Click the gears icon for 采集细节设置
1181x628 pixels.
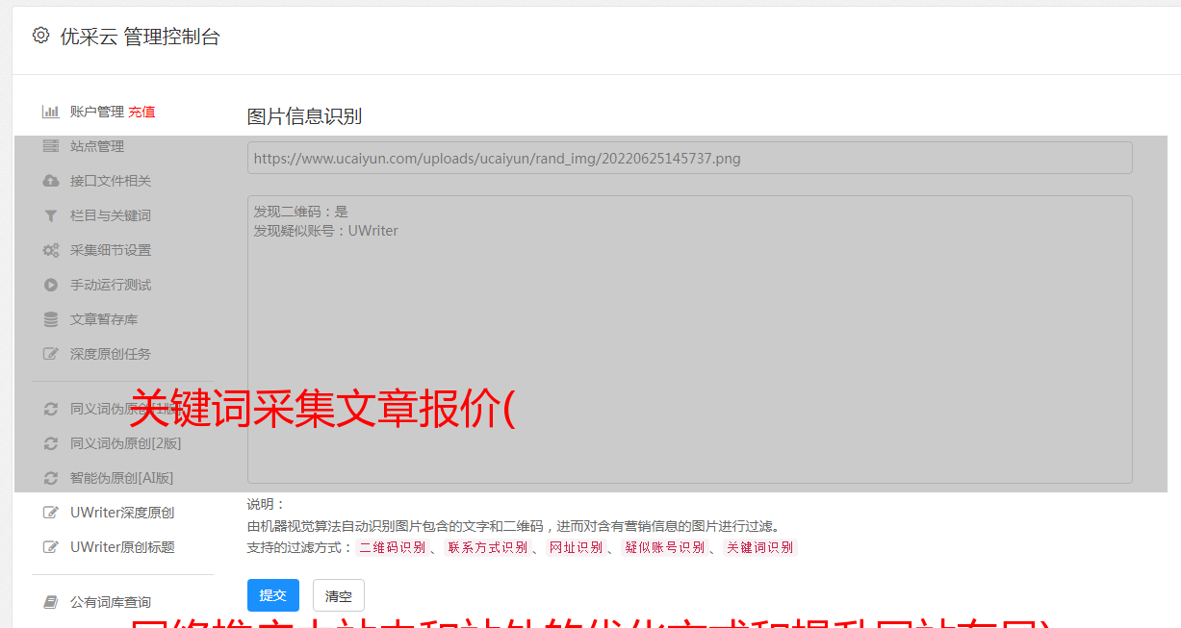(51, 250)
